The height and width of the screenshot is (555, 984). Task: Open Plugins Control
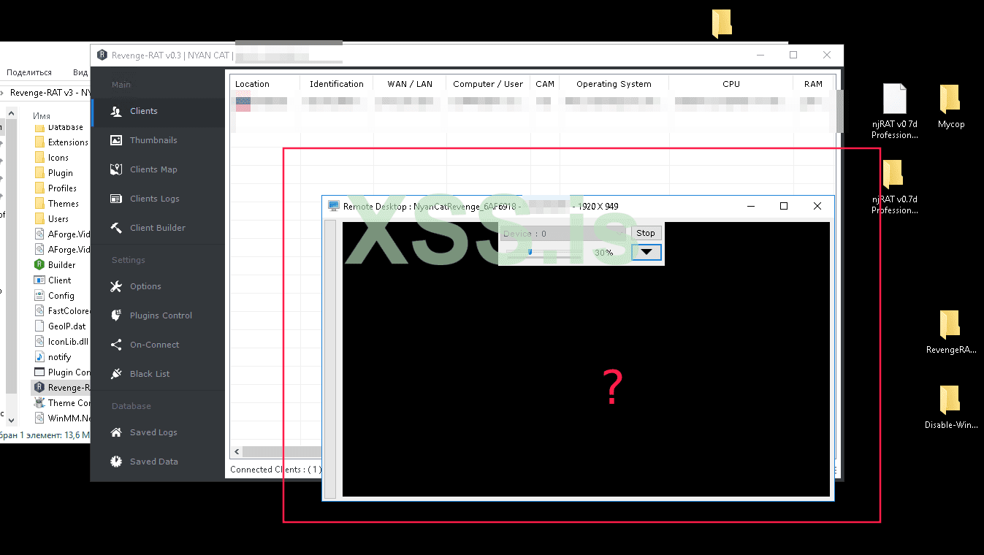tap(161, 315)
